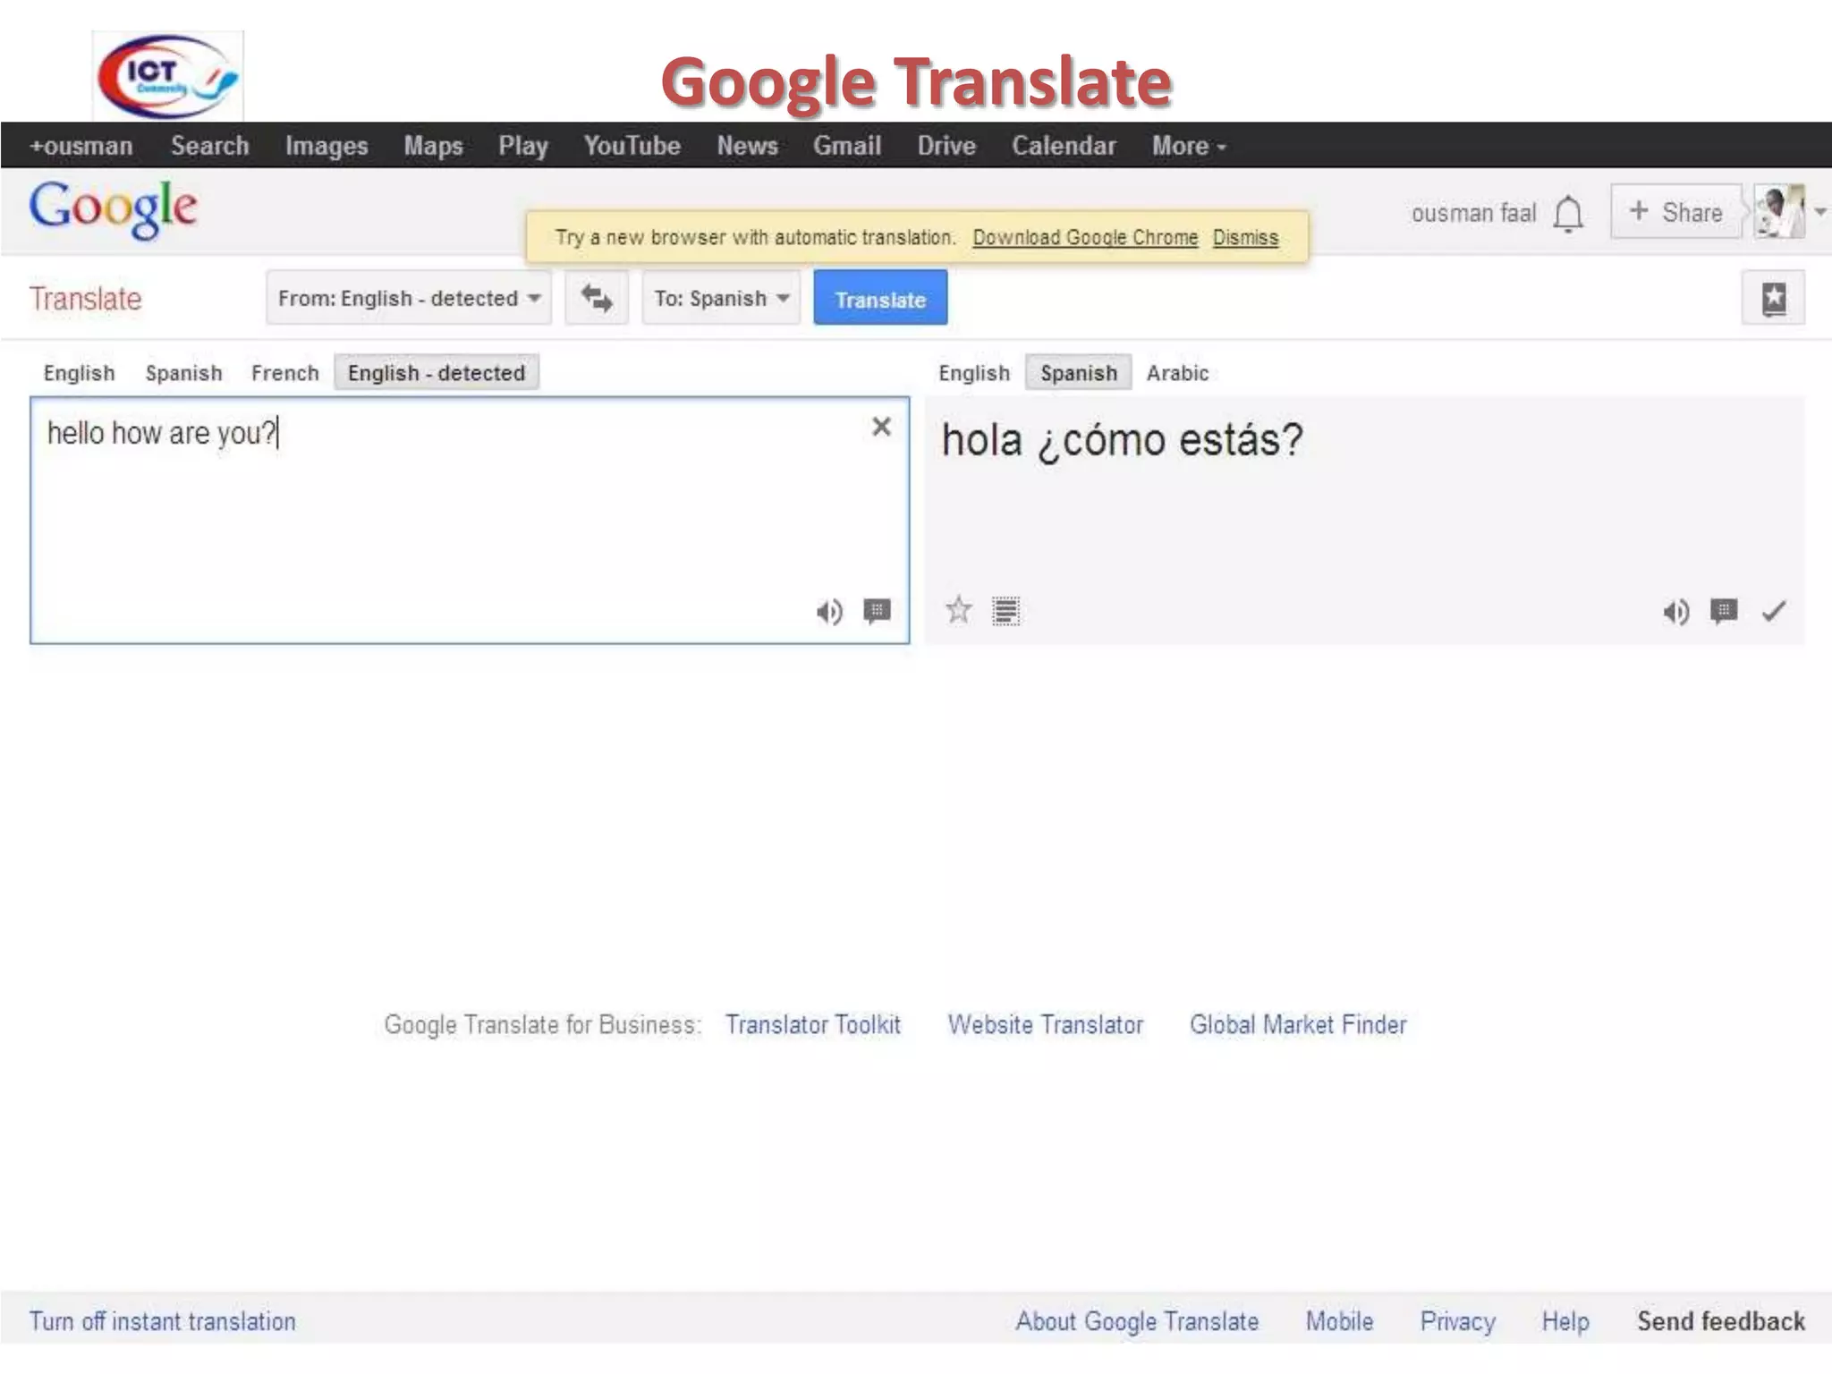The width and height of the screenshot is (1832, 1374).
Task: Select English source language tab
Action: click(80, 373)
